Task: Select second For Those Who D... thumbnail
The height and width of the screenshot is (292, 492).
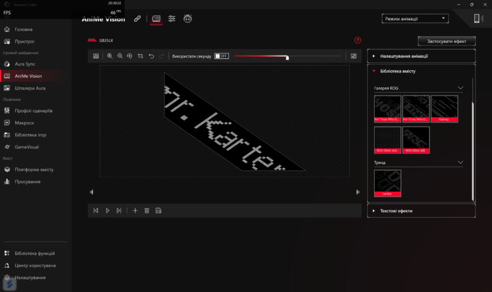Action: pyautogui.click(x=416, y=109)
